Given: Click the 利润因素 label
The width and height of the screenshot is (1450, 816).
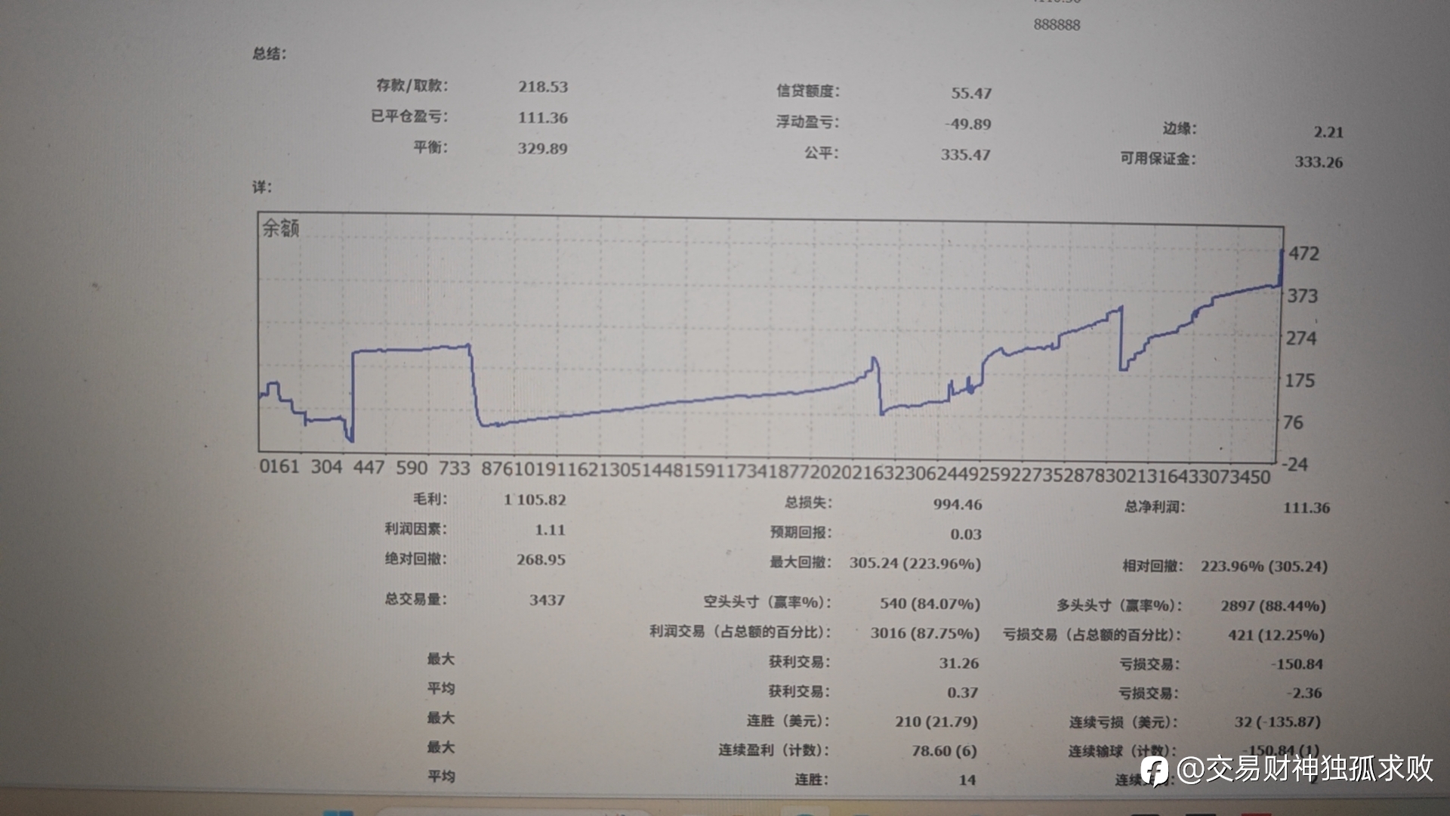Looking at the screenshot, I should pyautogui.click(x=415, y=529).
